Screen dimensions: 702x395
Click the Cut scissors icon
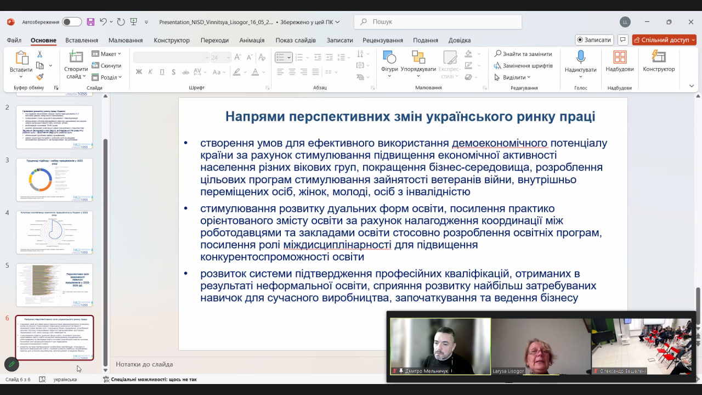tap(39, 54)
